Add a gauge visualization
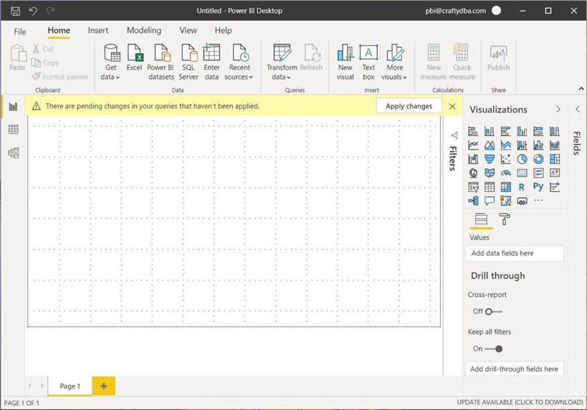This screenshot has width=587, height=410. [x=505, y=173]
